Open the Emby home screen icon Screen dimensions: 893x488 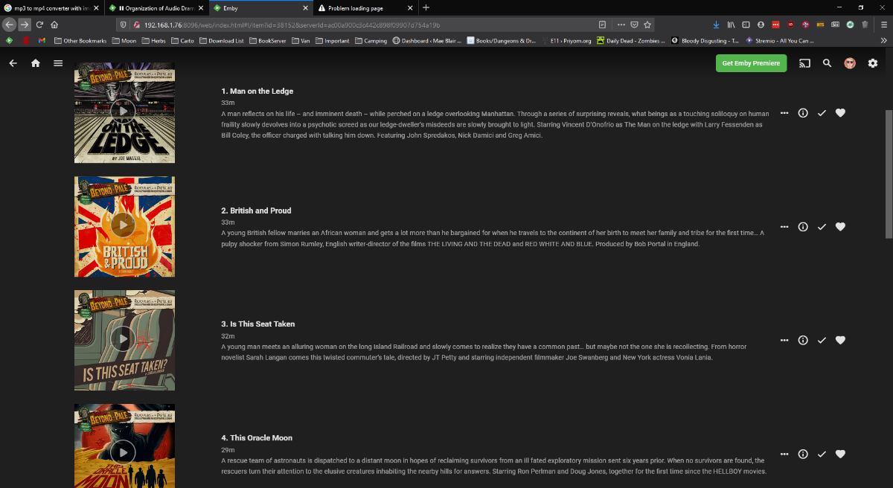click(35, 63)
